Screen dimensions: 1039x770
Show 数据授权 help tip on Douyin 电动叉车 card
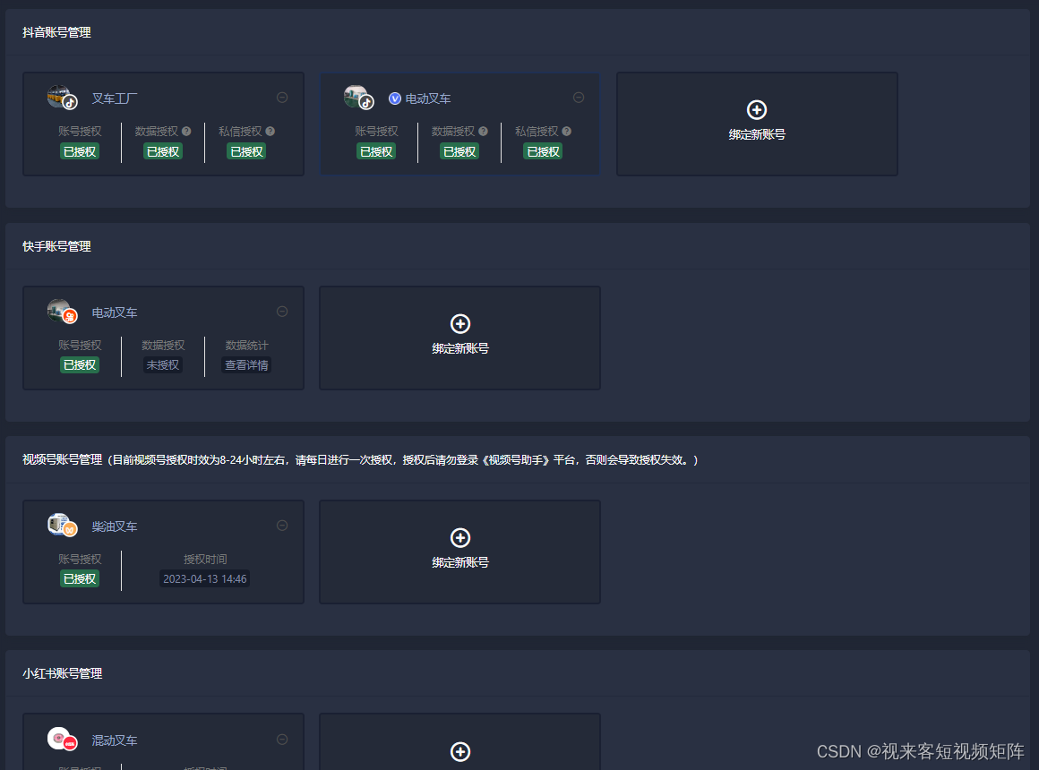tap(483, 132)
